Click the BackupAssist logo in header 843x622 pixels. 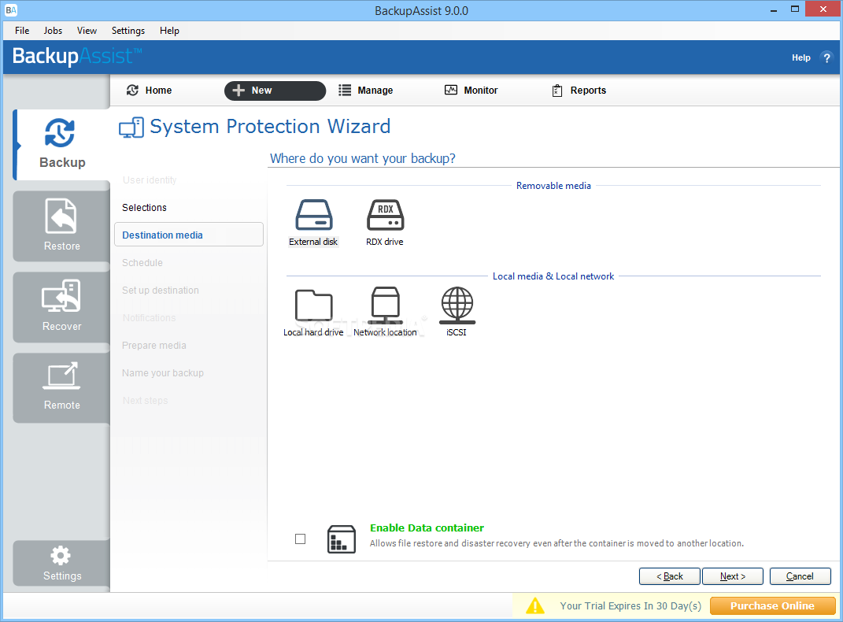[x=77, y=57]
